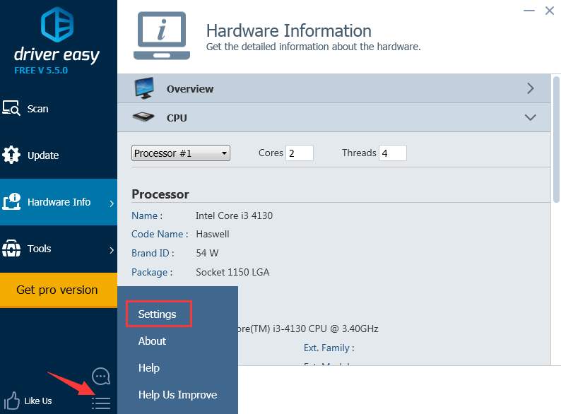
Task: Click the Socket 1150 LGA package value
Action: click(x=232, y=272)
